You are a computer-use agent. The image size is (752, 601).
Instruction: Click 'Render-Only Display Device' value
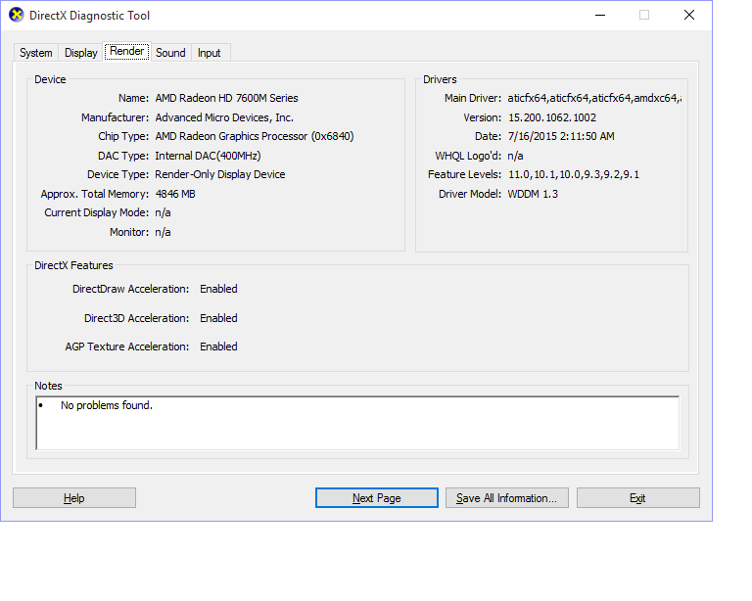(219, 174)
